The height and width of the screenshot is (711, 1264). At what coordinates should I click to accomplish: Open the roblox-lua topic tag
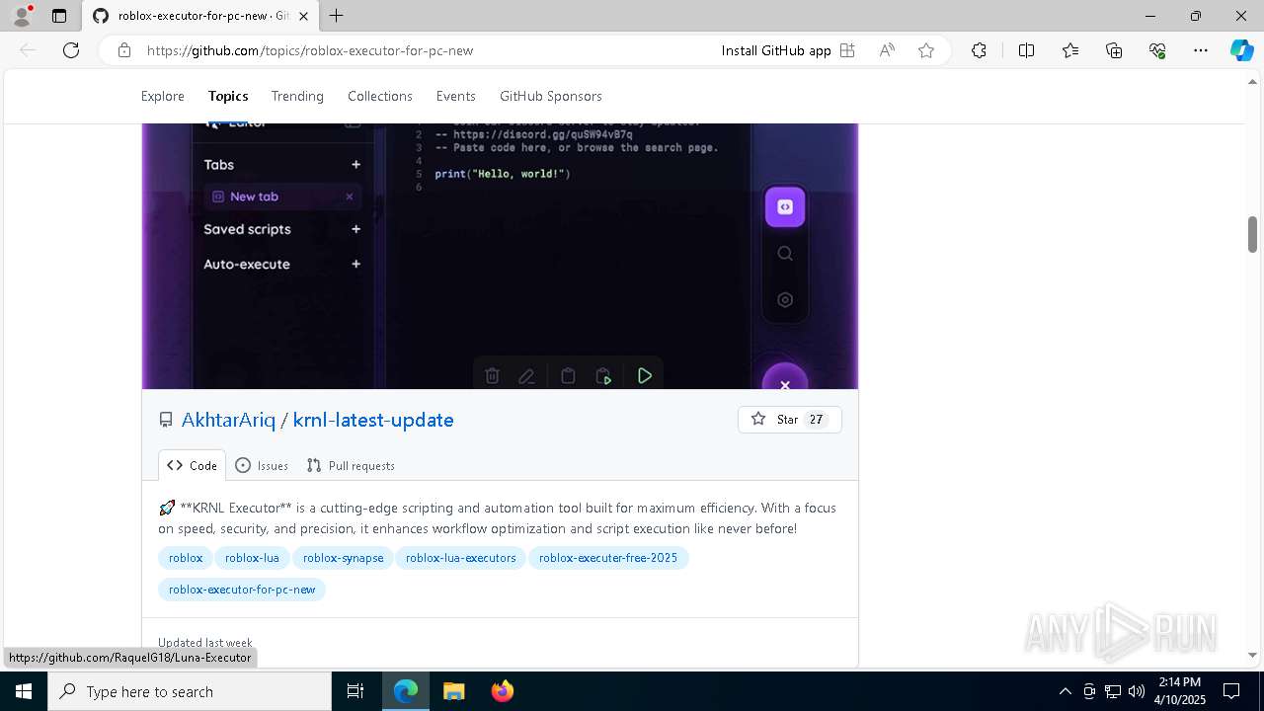252,558
